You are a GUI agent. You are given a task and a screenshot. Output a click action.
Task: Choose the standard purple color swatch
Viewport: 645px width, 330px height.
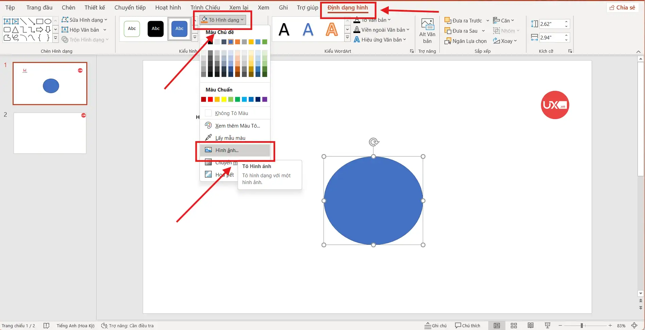point(265,99)
